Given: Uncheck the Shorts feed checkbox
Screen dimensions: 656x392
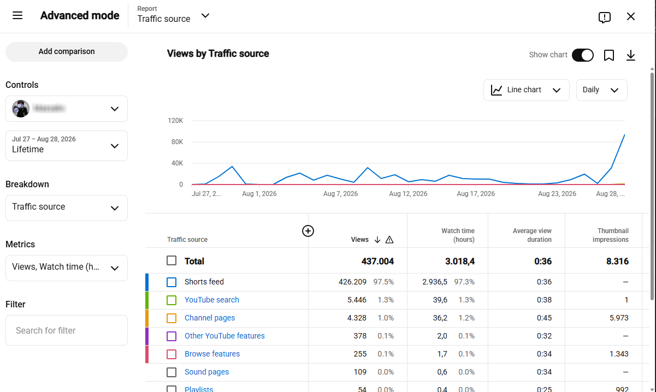Looking at the screenshot, I should click(x=172, y=282).
